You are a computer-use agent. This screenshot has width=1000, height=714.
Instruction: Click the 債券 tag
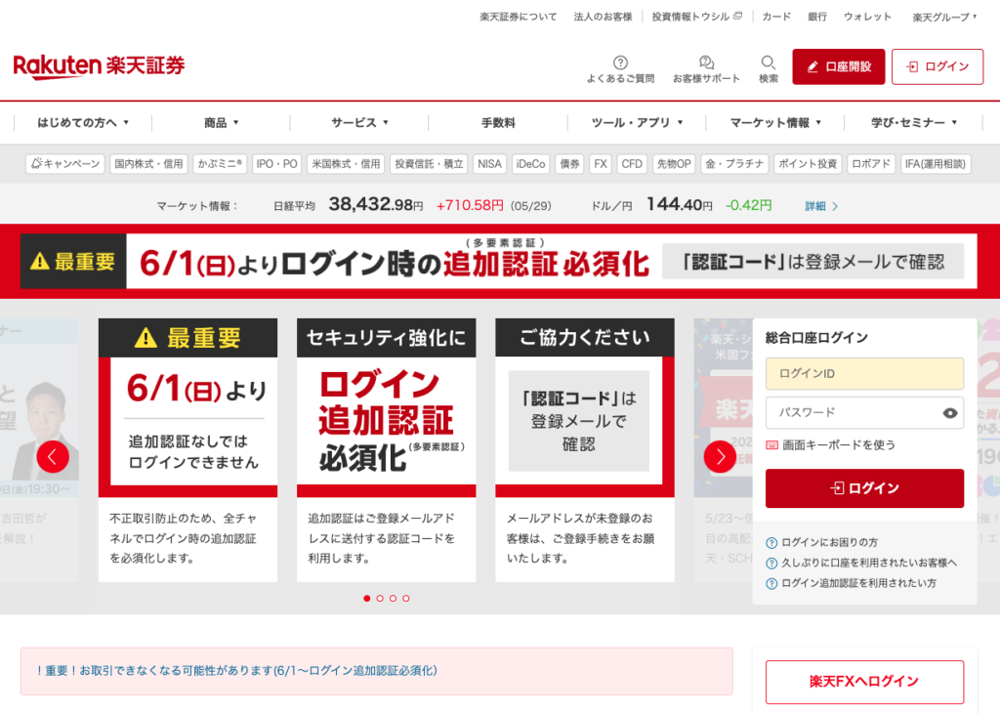[x=569, y=164]
